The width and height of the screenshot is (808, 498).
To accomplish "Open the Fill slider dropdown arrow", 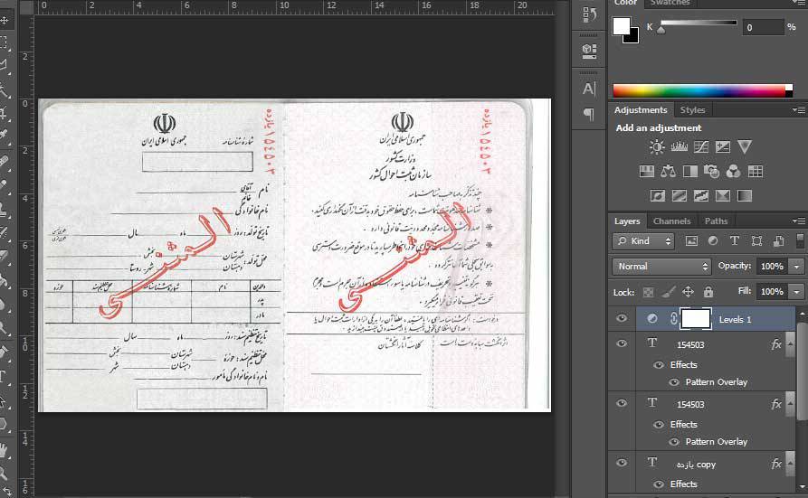I will (796, 292).
